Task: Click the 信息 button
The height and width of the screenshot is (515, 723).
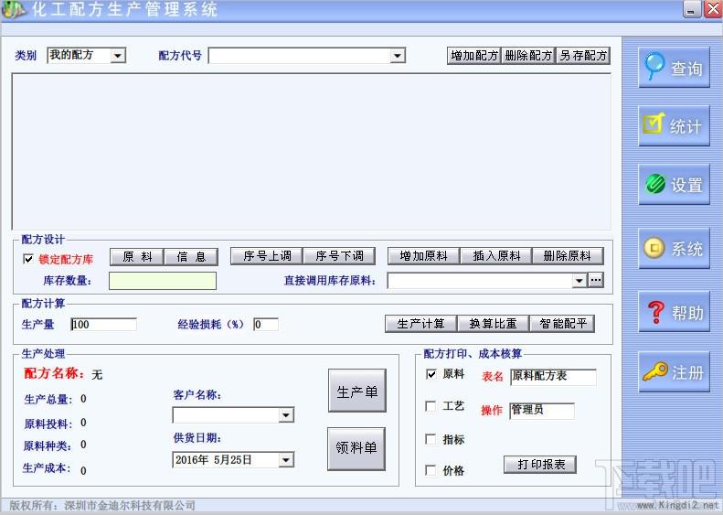Action: 191,256
